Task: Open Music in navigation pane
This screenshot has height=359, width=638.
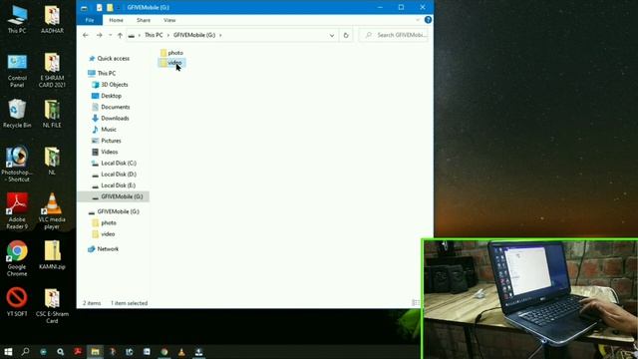Action: pos(104,130)
